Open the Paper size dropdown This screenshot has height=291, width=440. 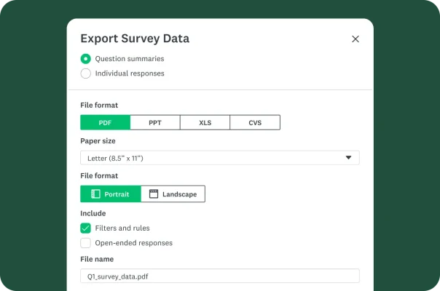pos(220,158)
